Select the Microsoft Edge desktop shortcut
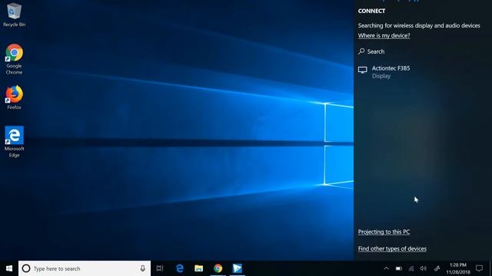This screenshot has height=276, width=492. click(14, 142)
